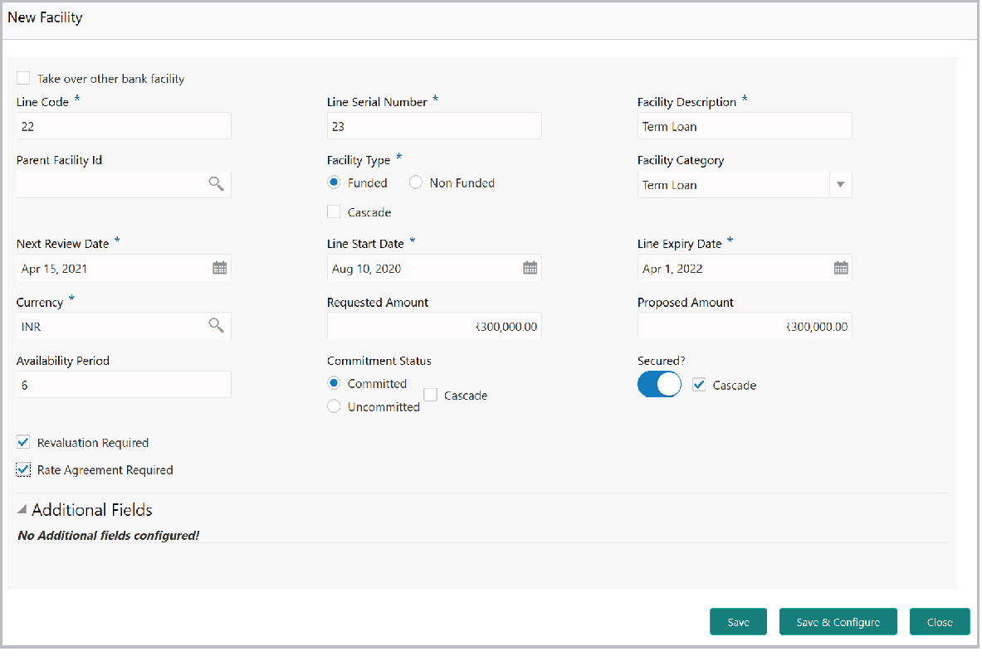The height and width of the screenshot is (656, 982).
Task: Edit the Line Serial Number field
Action: (x=435, y=126)
